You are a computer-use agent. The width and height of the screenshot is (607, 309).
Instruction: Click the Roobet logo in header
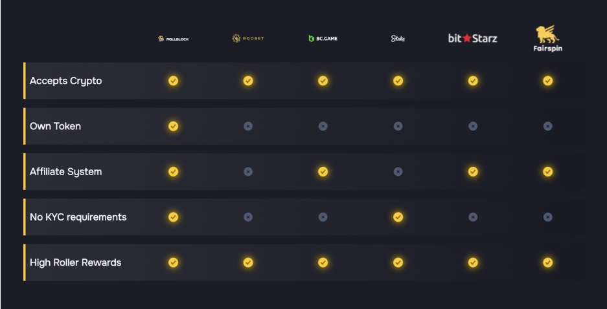[247, 38]
